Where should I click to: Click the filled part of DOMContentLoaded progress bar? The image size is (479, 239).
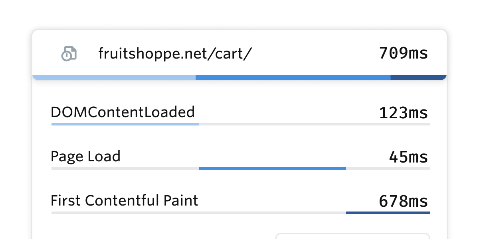(x=125, y=124)
